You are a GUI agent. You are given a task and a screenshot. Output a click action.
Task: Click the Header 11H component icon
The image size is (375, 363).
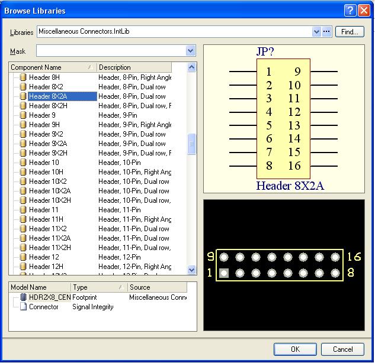tap(23, 219)
